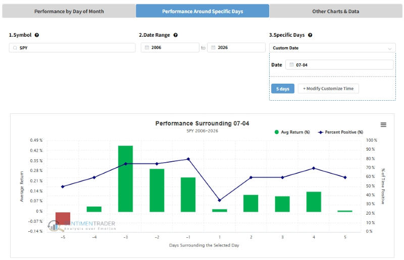Click the green bar at day 3
The image size is (404, 260).
[x=282, y=204]
